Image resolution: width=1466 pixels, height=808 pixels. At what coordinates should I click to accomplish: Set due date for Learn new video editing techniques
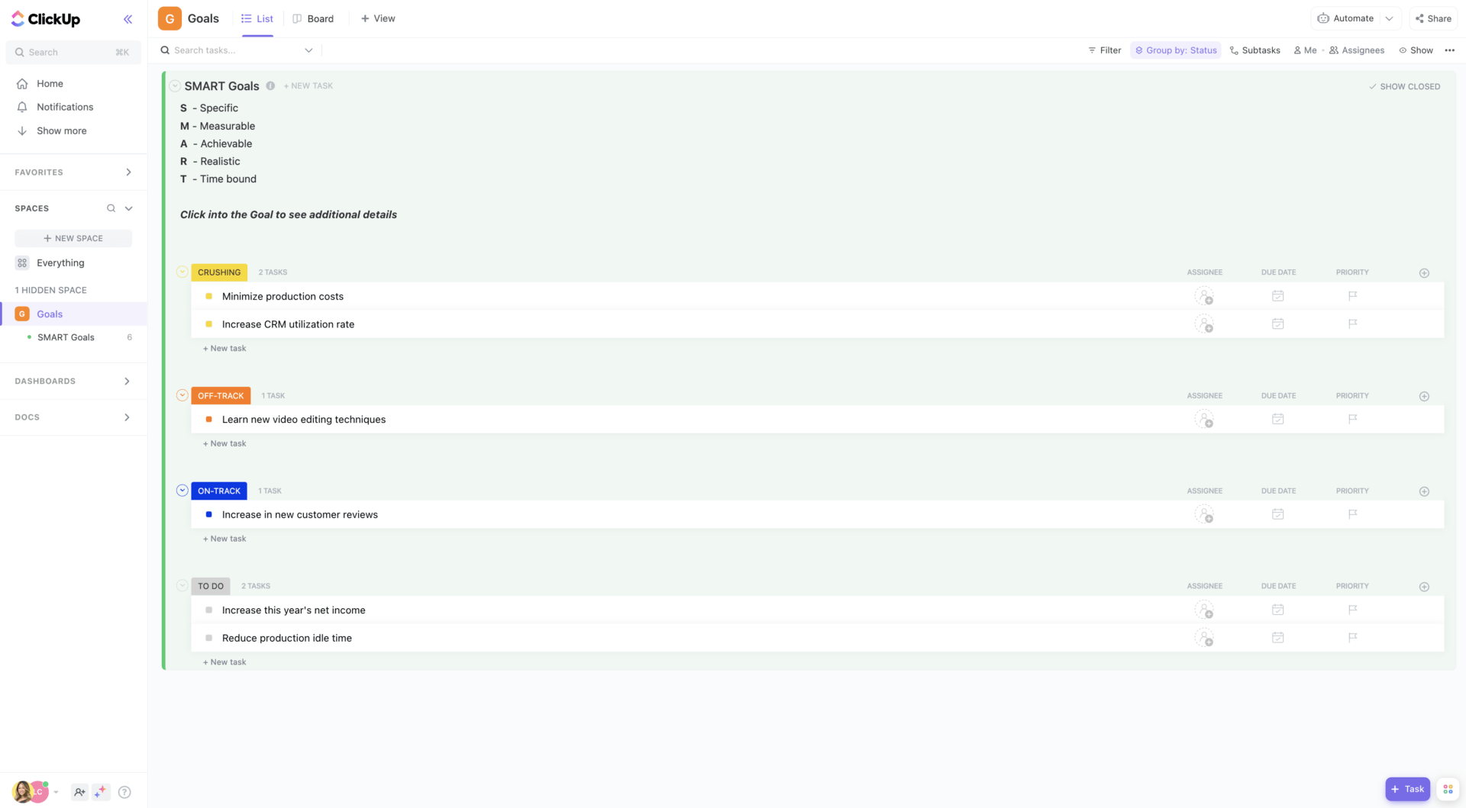(x=1277, y=419)
